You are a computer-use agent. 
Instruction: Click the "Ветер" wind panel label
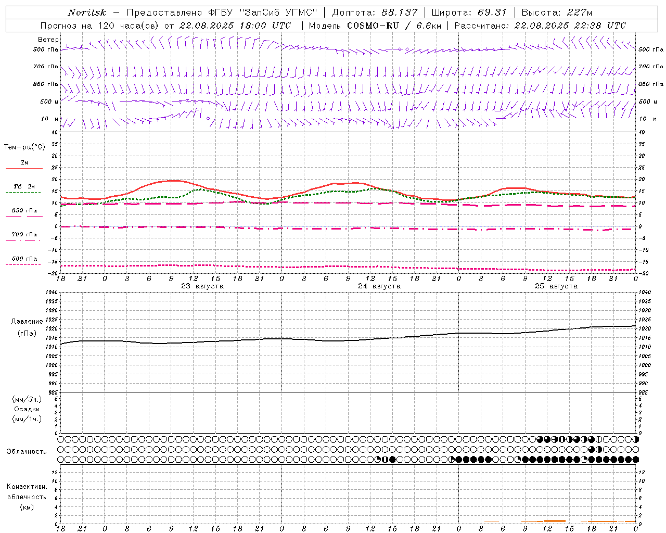coord(48,40)
